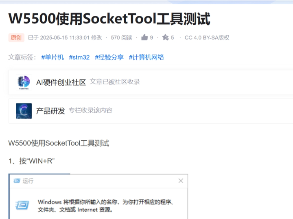293x219 pixels.
Task: Click the 文章已被社区收录 text
Action: pyautogui.click(x=115, y=82)
